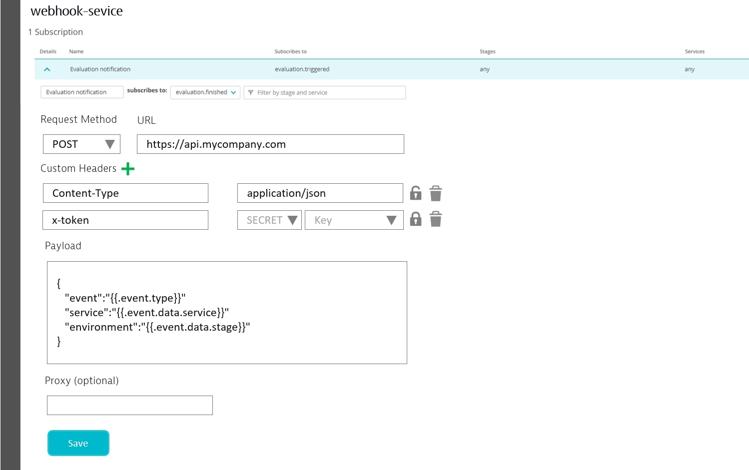
Task: Click the subscription name field
Action: point(81,92)
